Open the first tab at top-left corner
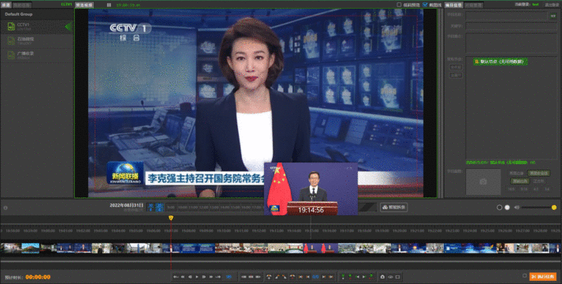 6,5
